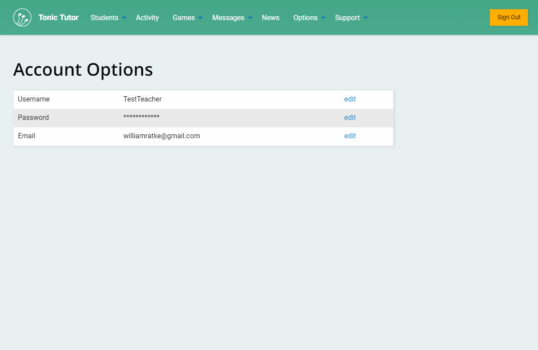Open the Options menu
The image size is (538, 350).
pos(305,17)
